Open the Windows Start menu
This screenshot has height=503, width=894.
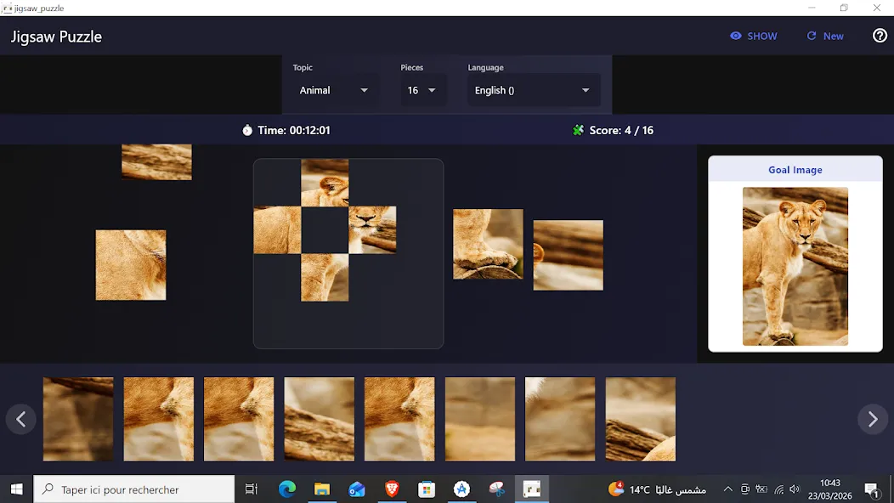[x=16, y=489]
